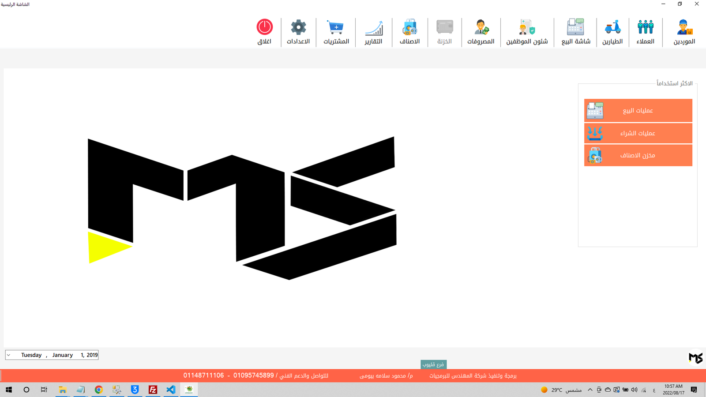Click the Qalyub branch (فرع قليوب) label
This screenshot has width=706, height=397.
[x=433, y=364]
